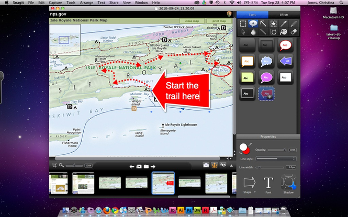Open the File menu
This screenshot has width=348, height=217.
pos(31,3)
